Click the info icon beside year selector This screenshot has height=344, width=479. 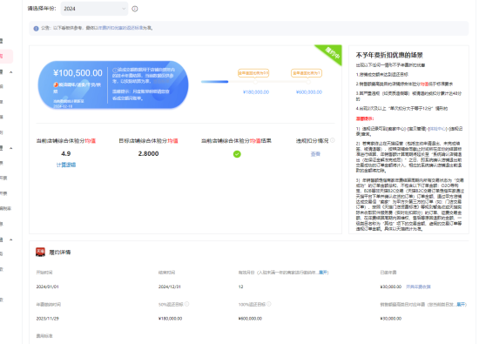135,9
